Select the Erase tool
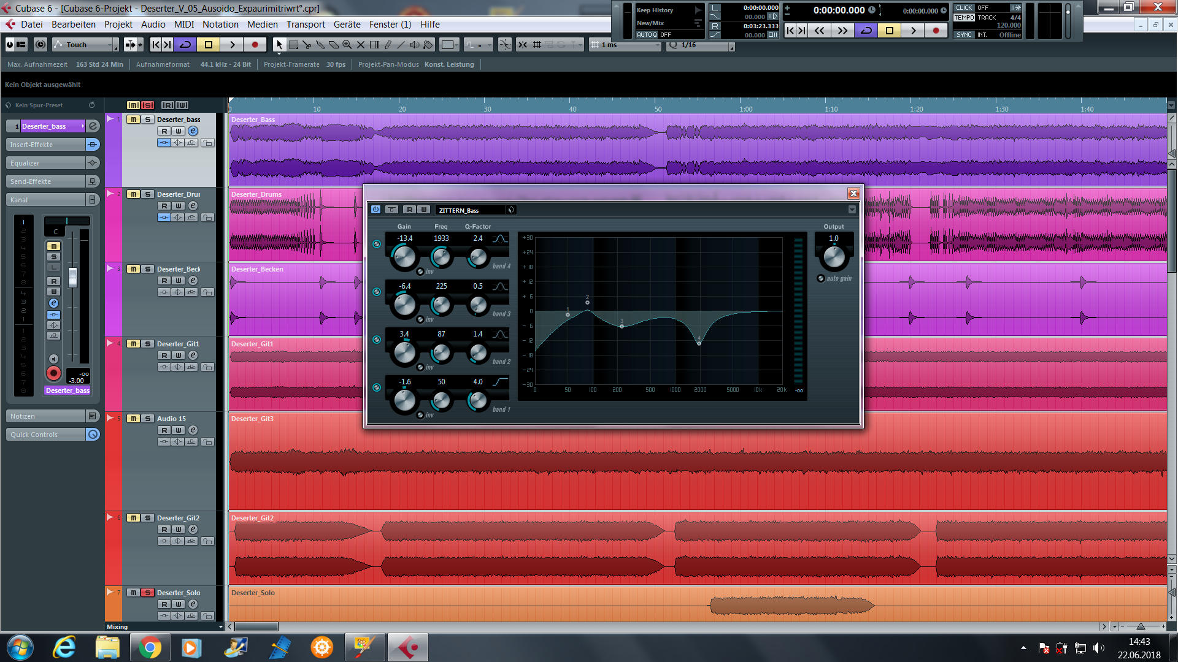1178x662 pixels. [x=334, y=45]
